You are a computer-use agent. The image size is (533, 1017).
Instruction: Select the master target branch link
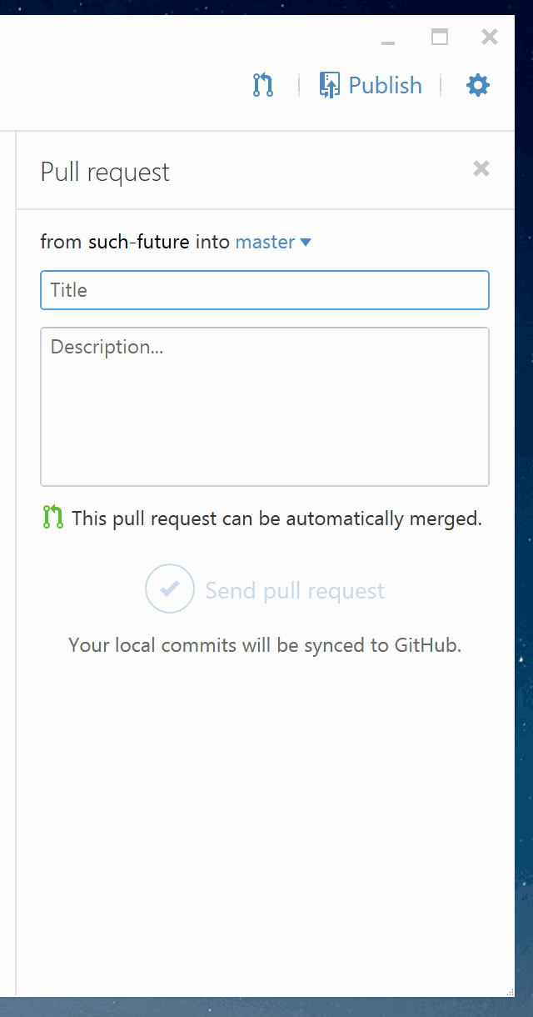tap(265, 242)
